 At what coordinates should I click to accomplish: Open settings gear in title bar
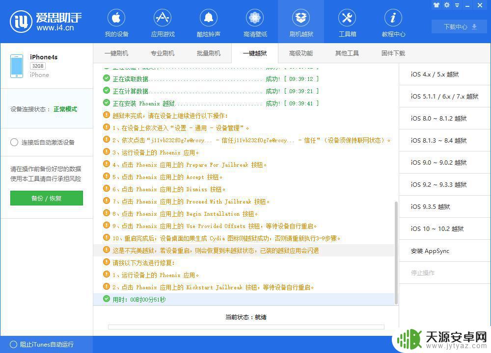pyautogui.click(x=447, y=5)
